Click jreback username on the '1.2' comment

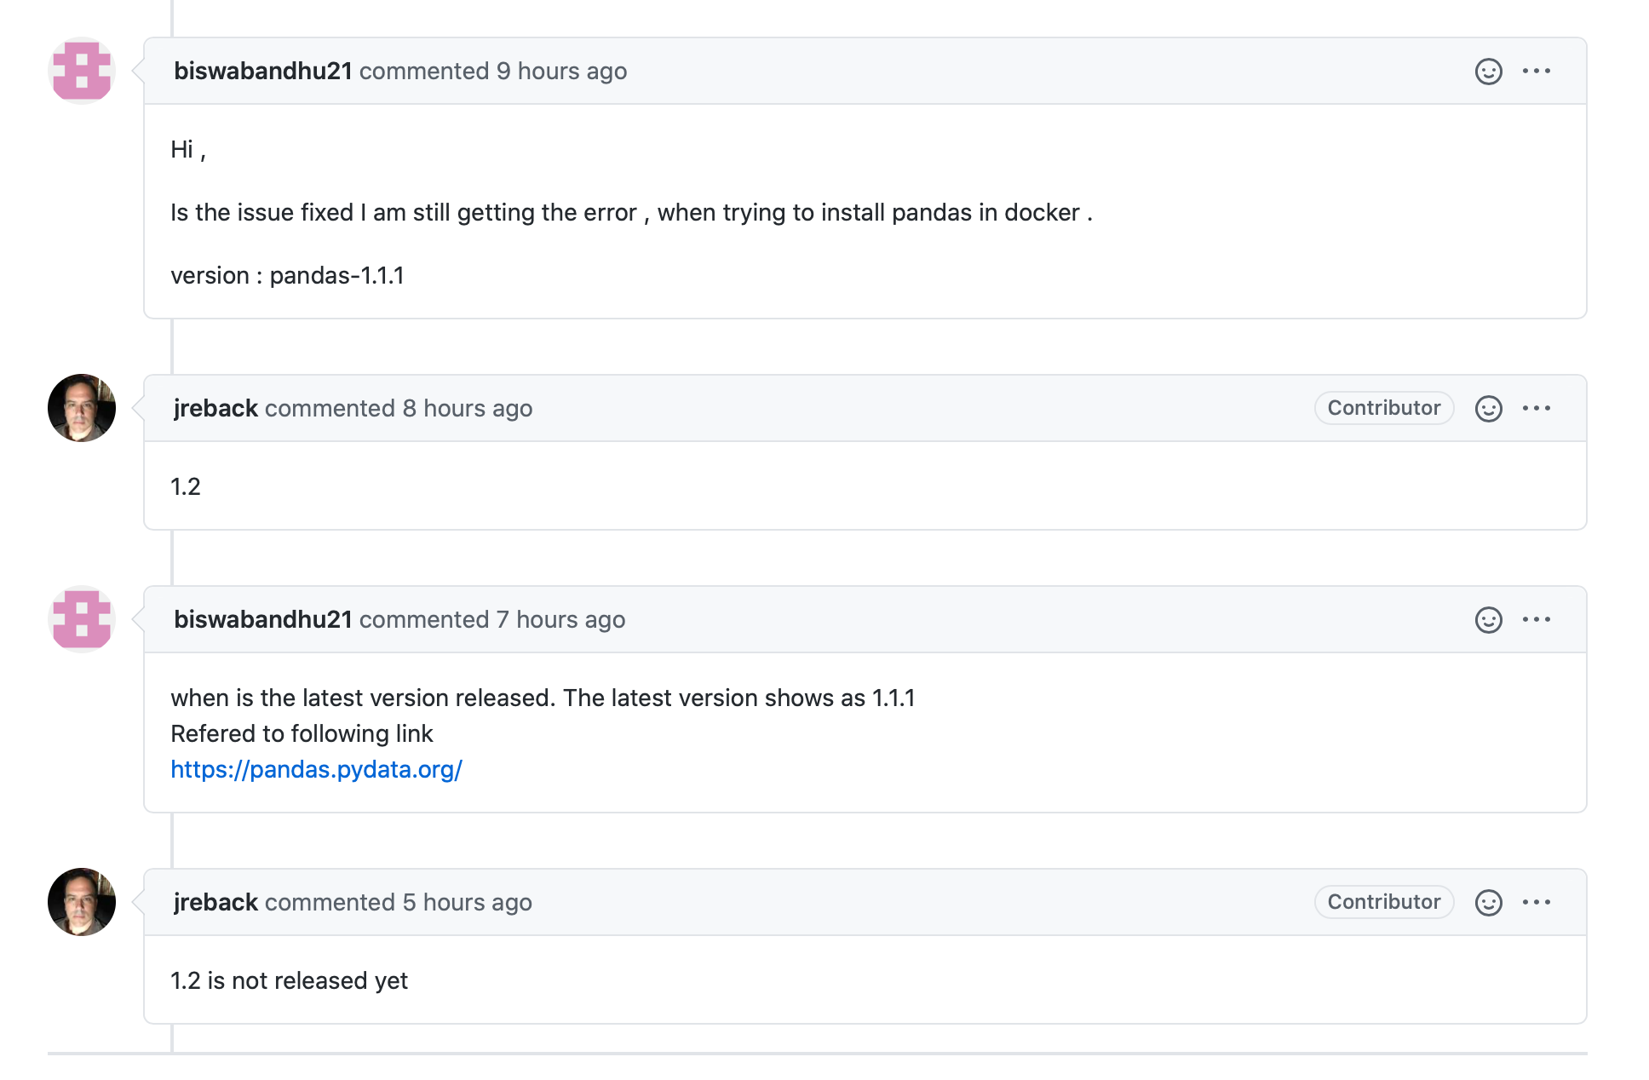click(x=215, y=409)
